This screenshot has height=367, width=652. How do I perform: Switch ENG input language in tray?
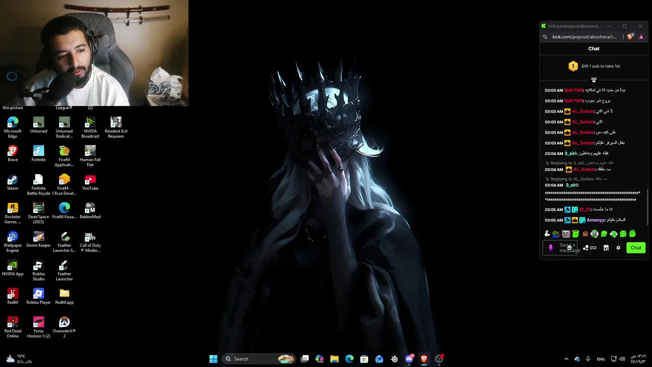pyautogui.click(x=601, y=359)
